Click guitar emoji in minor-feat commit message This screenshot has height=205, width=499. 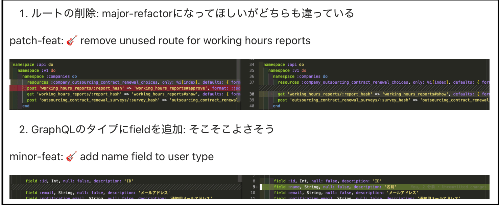click(71, 157)
